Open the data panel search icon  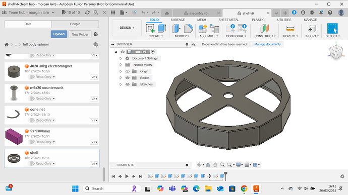click(96, 13)
